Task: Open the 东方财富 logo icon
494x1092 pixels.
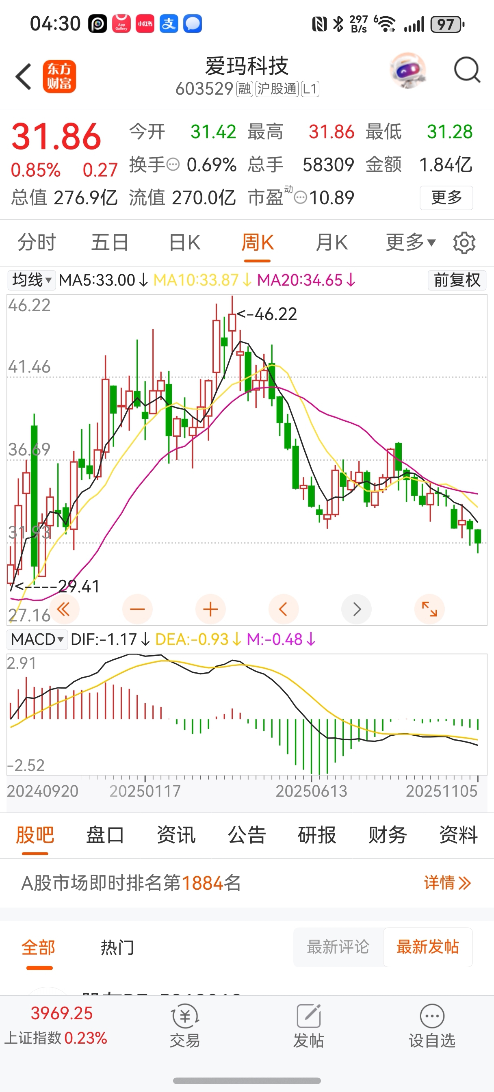Action: tap(59, 76)
